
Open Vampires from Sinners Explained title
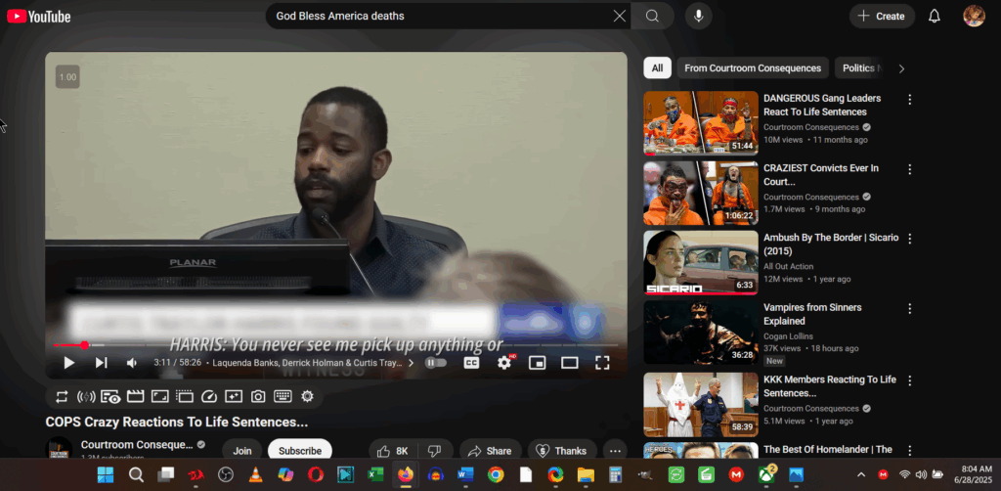(x=812, y=314)
